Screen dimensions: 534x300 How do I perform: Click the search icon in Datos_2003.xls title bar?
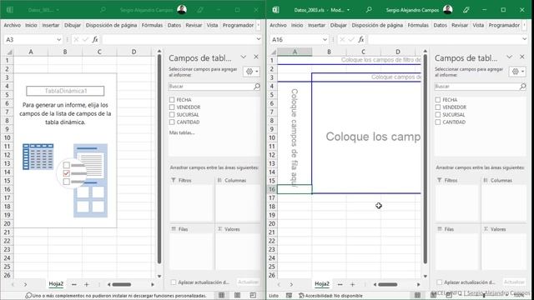[x=369, y=10]
